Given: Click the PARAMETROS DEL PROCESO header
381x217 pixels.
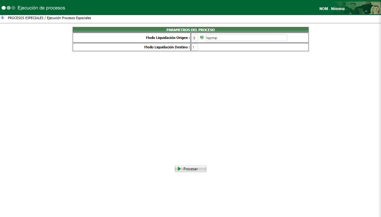Looking at the screenshot, I should pos(191,30).
